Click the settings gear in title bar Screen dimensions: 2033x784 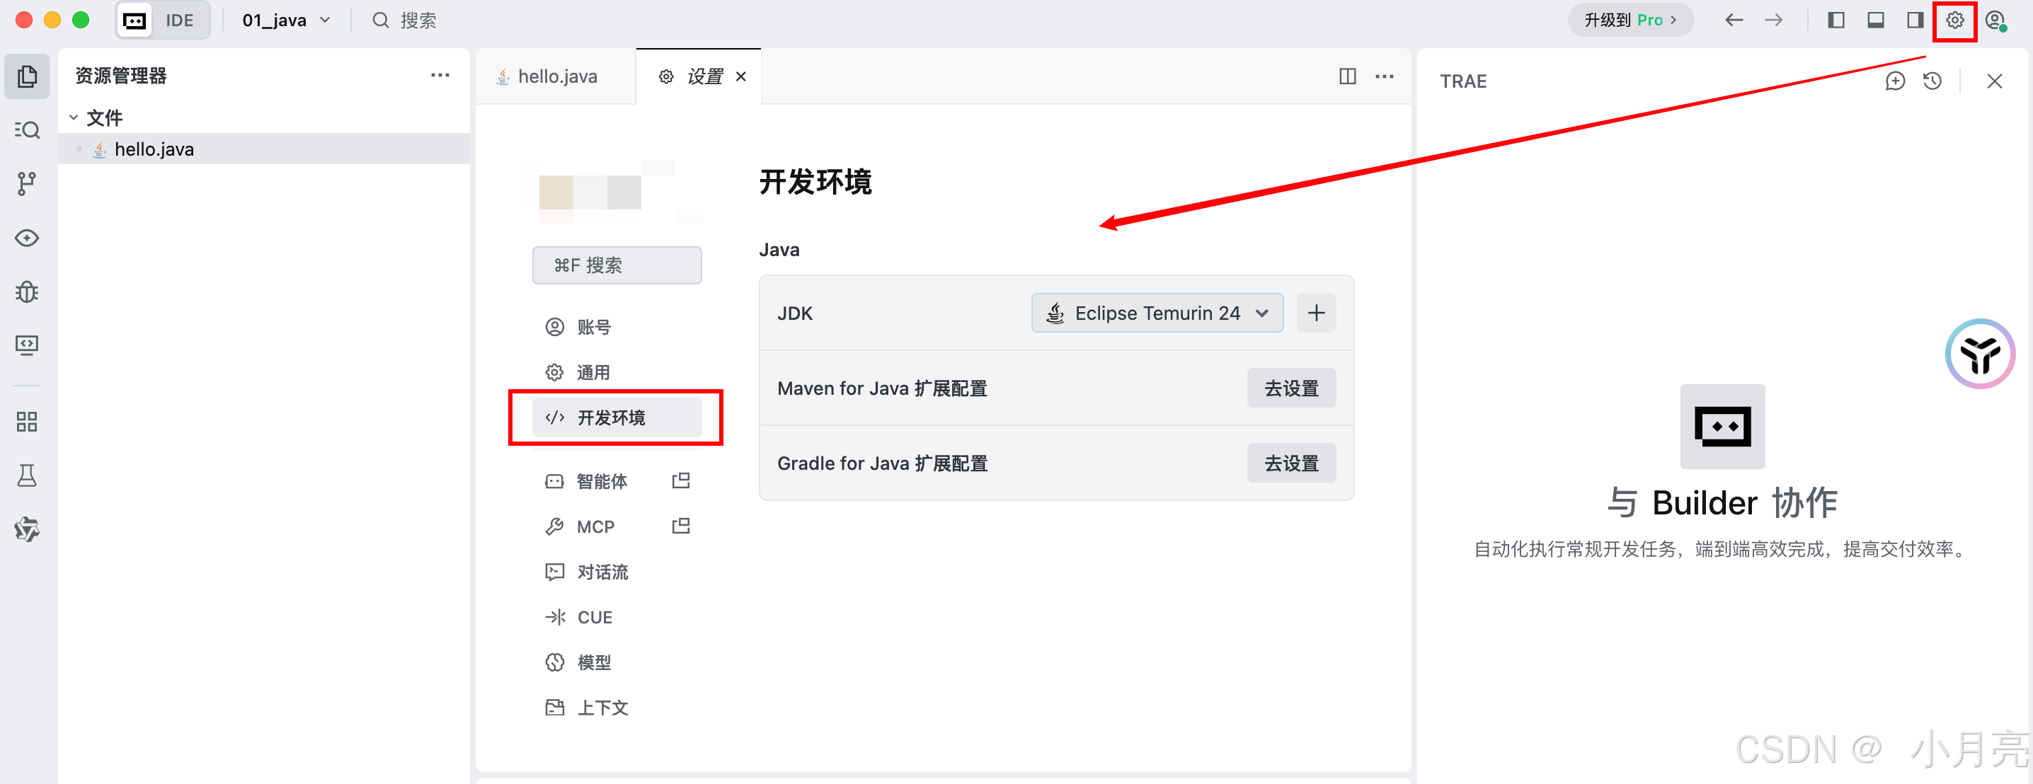1954,21
